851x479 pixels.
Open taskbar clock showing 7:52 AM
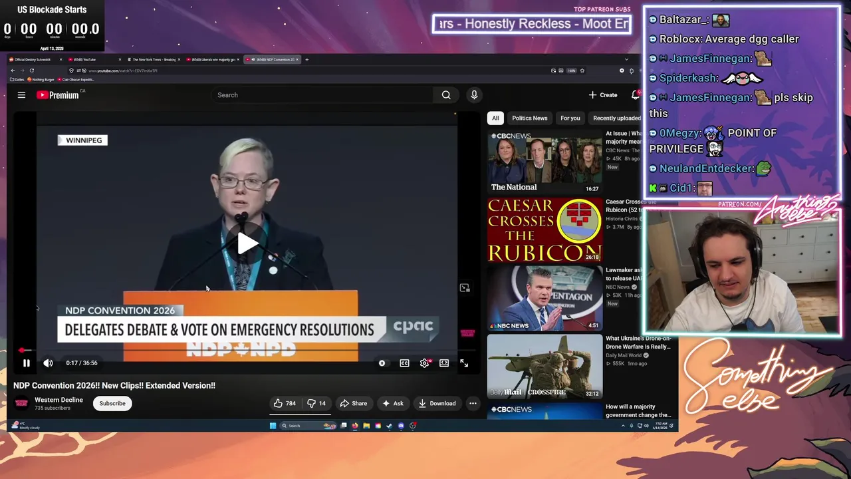tap(660, 426)
